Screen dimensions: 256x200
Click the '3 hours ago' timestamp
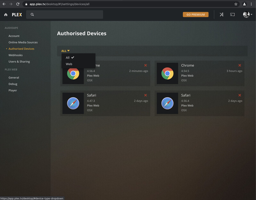(x=234, y=71)
